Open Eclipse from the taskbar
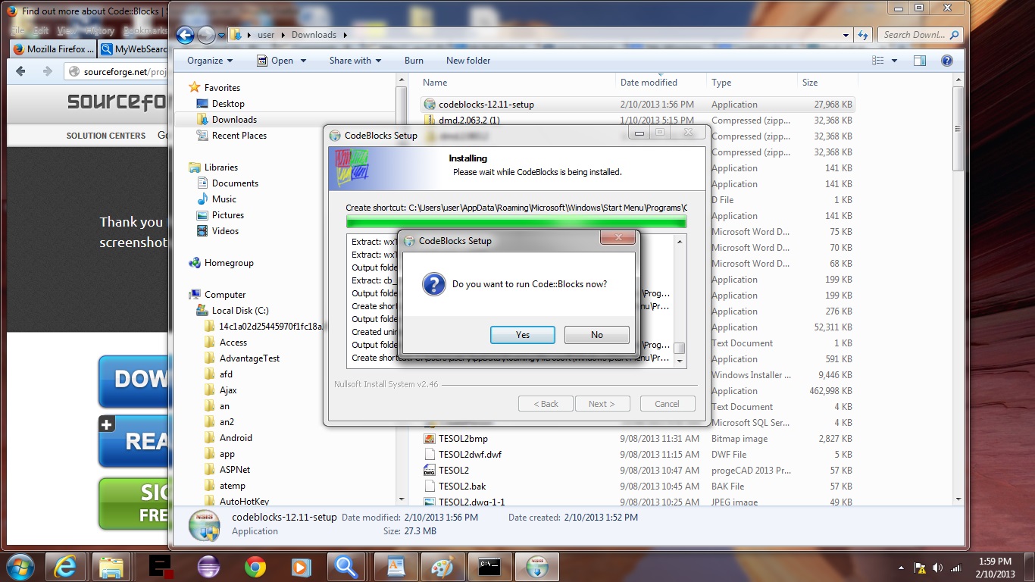Screen dimensions: 1035x582 point(208,566)
